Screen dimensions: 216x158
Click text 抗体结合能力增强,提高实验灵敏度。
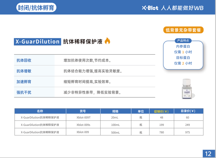[93, 71]
